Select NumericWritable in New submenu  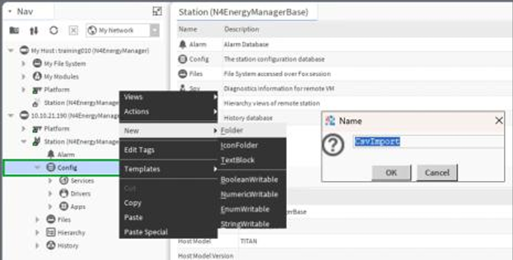click(252, 194)
